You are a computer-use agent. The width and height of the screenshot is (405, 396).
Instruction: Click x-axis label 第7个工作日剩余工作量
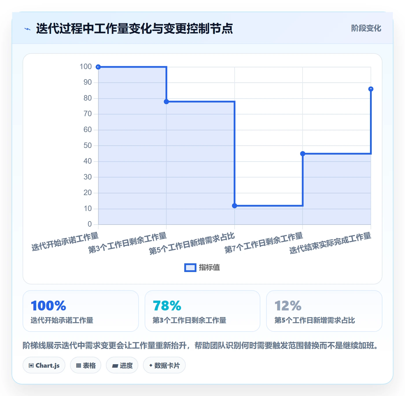[x=264, y=243]
